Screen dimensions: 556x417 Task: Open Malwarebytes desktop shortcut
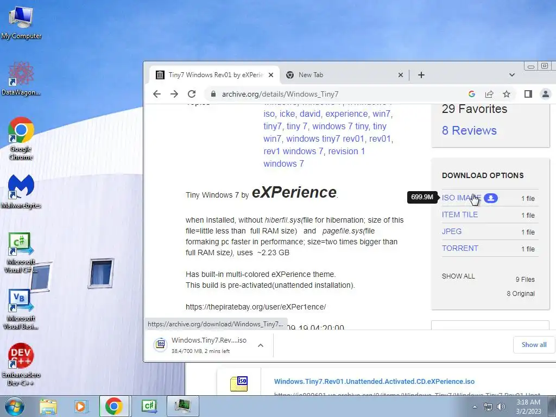pyautogui.click(x=21, y=191)
